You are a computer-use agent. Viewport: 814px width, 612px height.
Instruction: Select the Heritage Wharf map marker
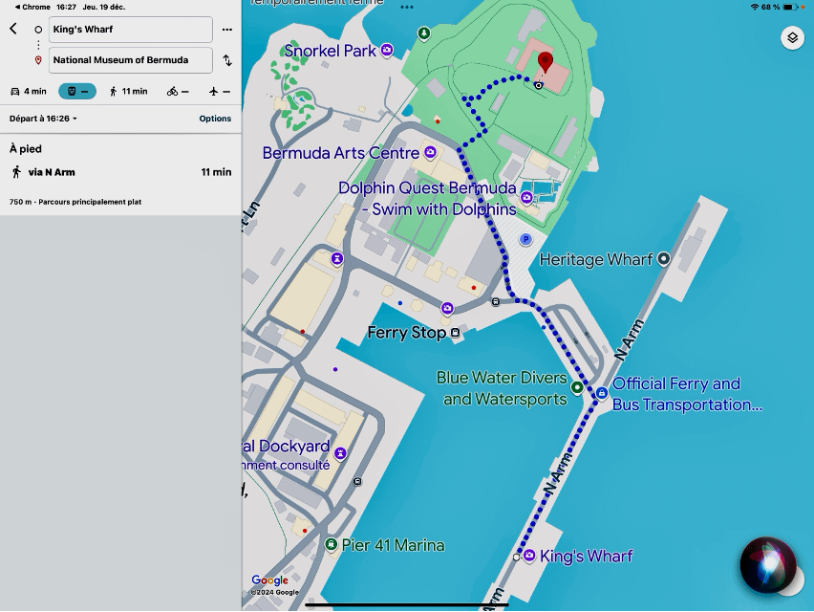click(x=664, y=259)
